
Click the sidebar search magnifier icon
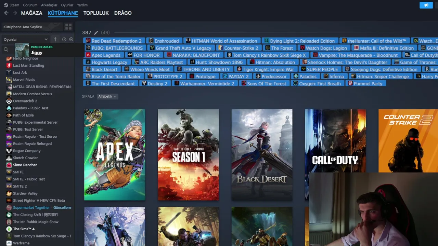(x=6, y=50)
